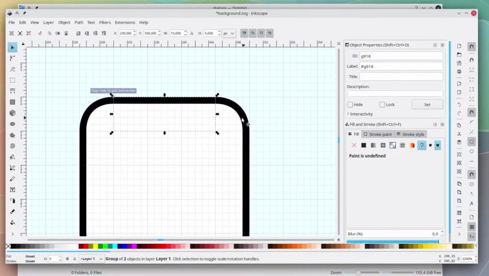Click the canvas horizontal scrollbar
Viewport: 489px width, 276px height.
(181, 240)
